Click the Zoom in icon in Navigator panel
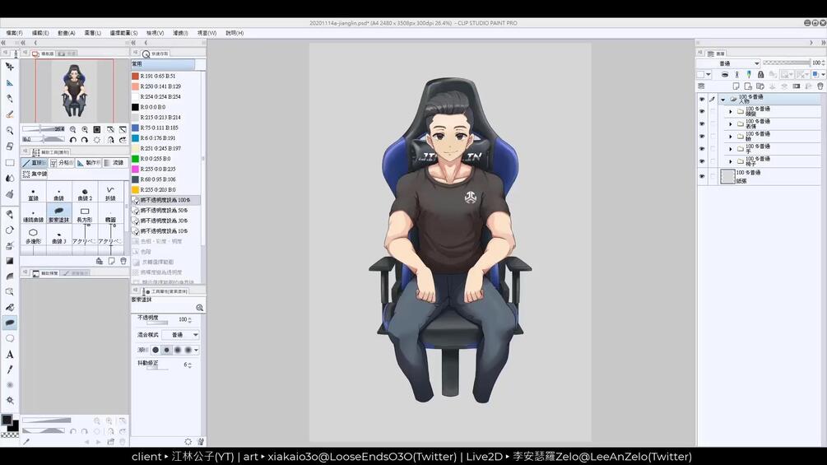The image size is (827, 465). point(85,129)
